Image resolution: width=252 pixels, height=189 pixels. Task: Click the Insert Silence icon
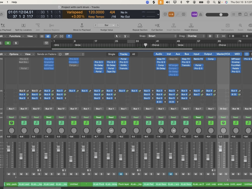point(191,25)
